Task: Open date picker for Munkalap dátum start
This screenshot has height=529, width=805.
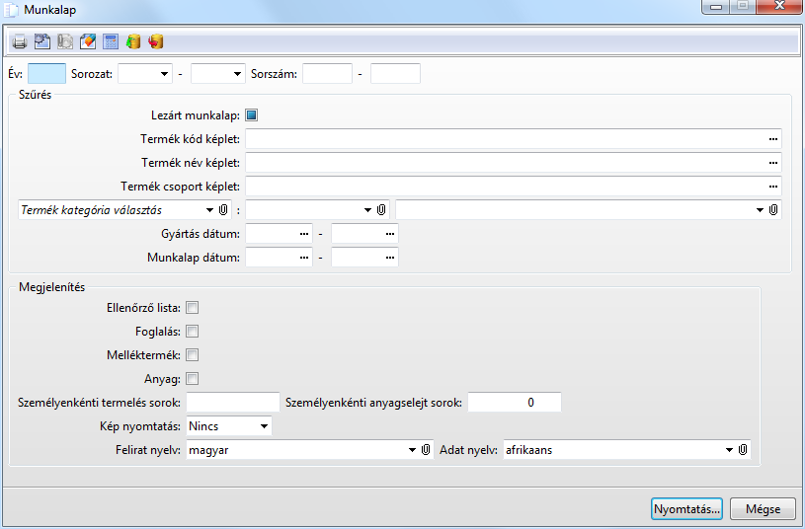Action: point(304,258)
